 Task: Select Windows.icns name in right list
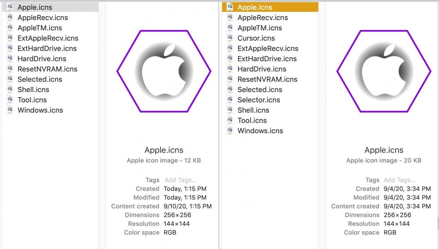coord(260,131)
